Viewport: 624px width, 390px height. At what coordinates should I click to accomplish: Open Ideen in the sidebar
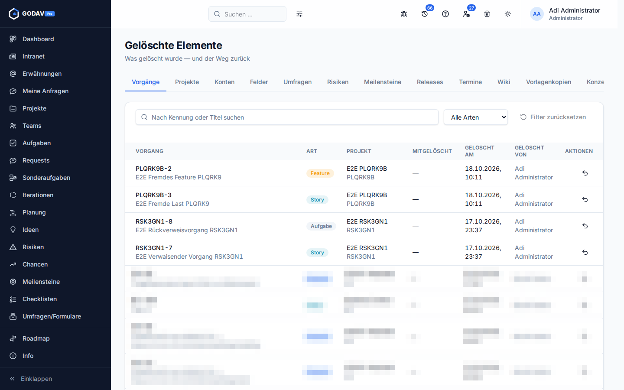[x=55, y=230]
